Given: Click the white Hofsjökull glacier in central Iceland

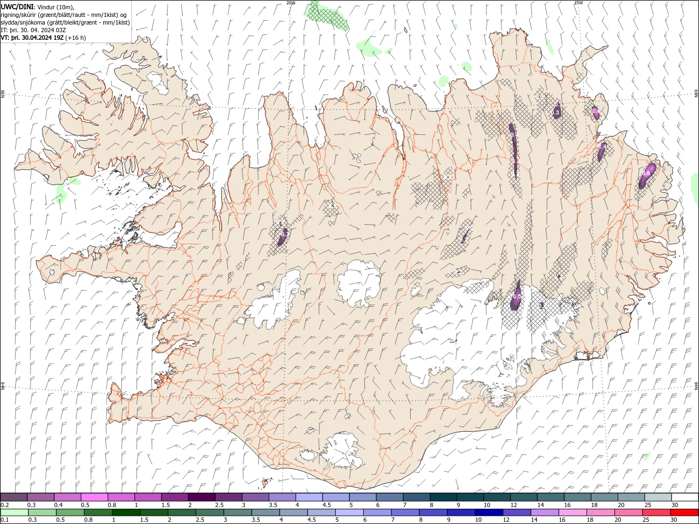Looking at the screenshot, I should pos(359,283).
